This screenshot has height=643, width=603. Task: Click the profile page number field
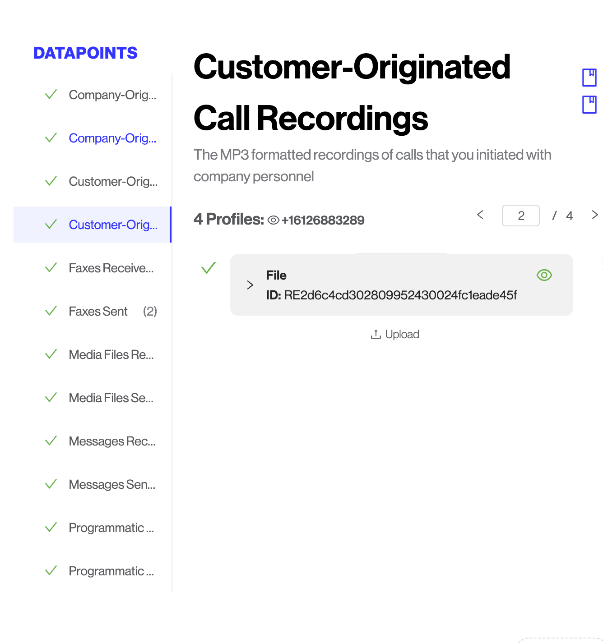(520, 216)
